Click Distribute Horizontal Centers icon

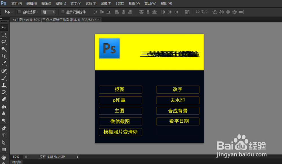tap(169, 12)
